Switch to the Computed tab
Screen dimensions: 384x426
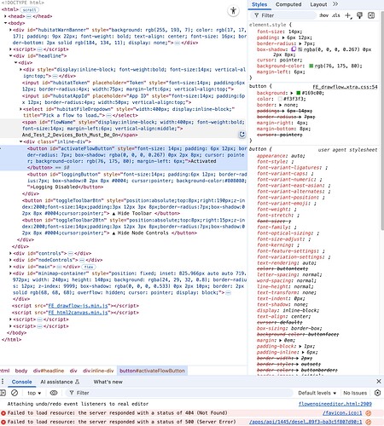point(288,4)
